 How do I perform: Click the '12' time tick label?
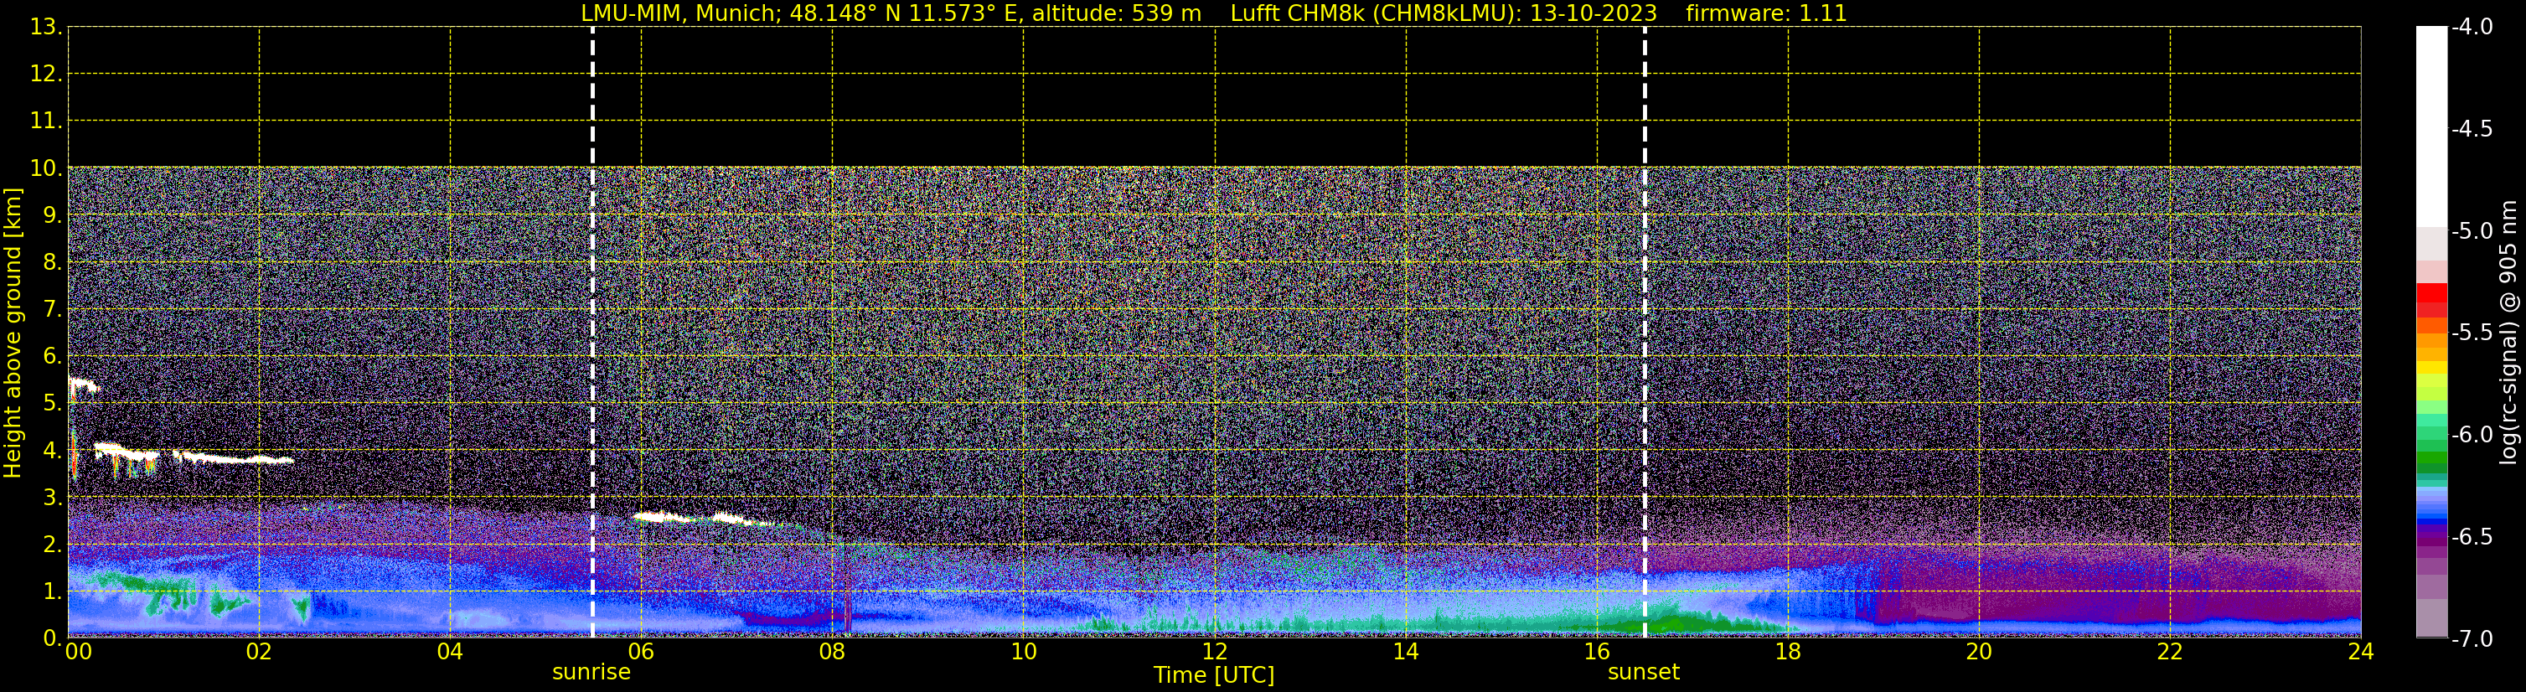1215,652
